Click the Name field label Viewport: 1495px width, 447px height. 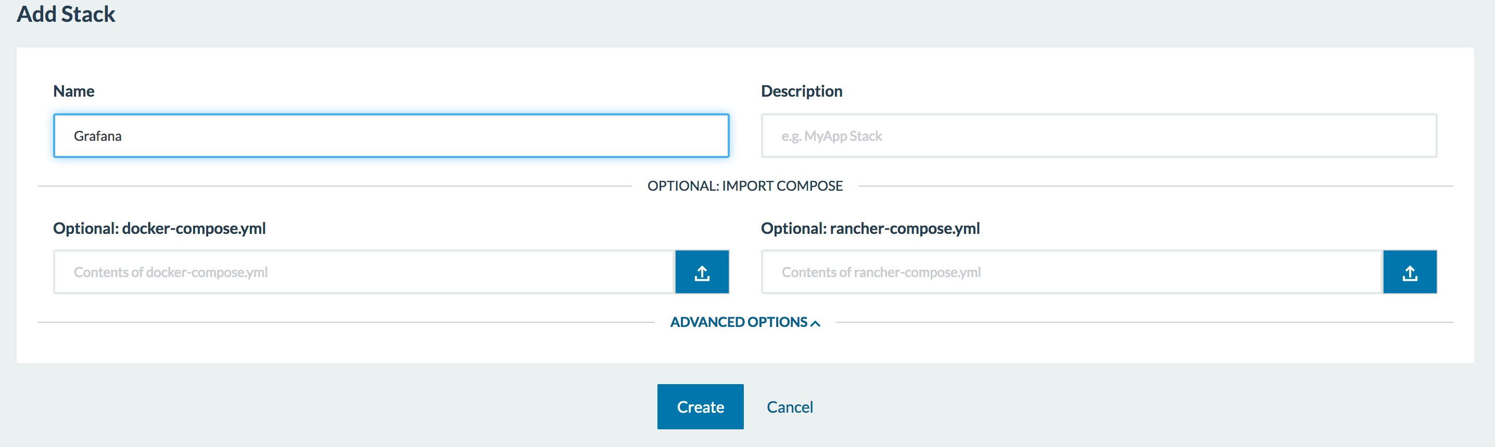pyautogui.click(x=74, y=91)
